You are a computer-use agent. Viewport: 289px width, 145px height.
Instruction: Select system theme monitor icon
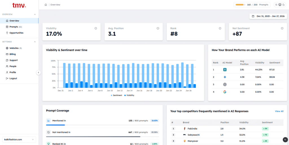tap(280, 5)
